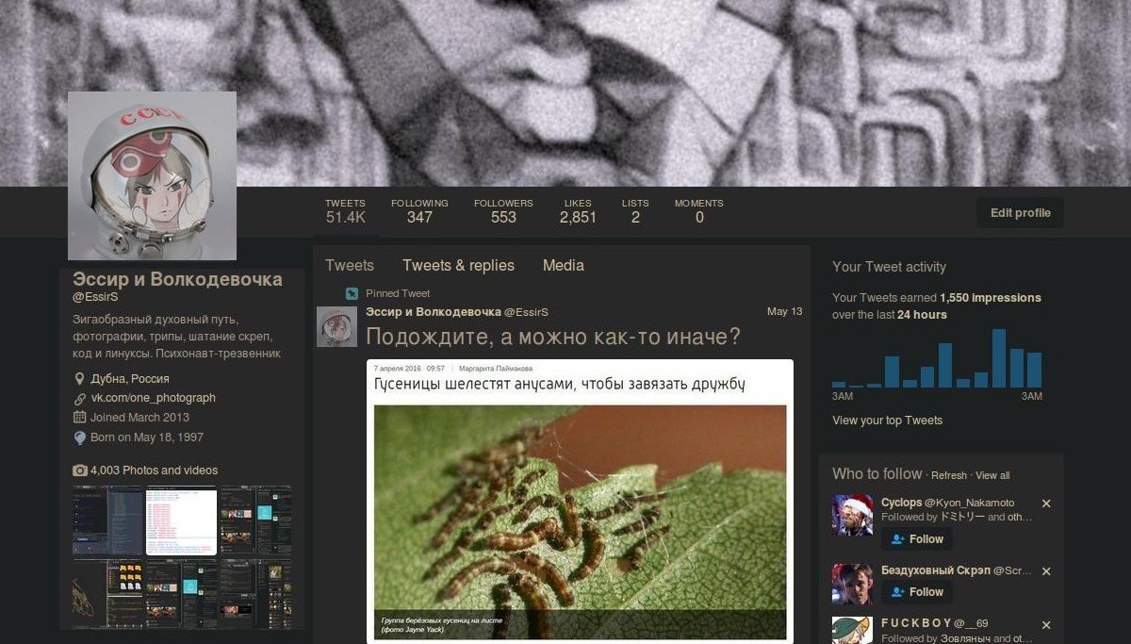The height and width of the screenshot is (644, 1131).
Task: Click View all in Who to follow
Action: 992,476
